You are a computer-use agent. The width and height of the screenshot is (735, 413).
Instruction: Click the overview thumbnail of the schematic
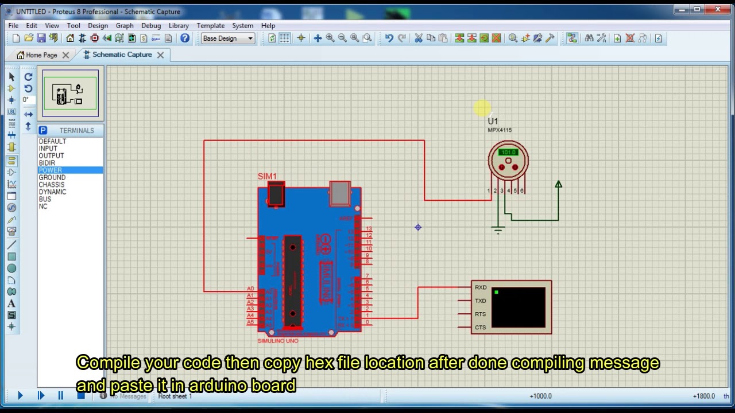tap(70, 93)
